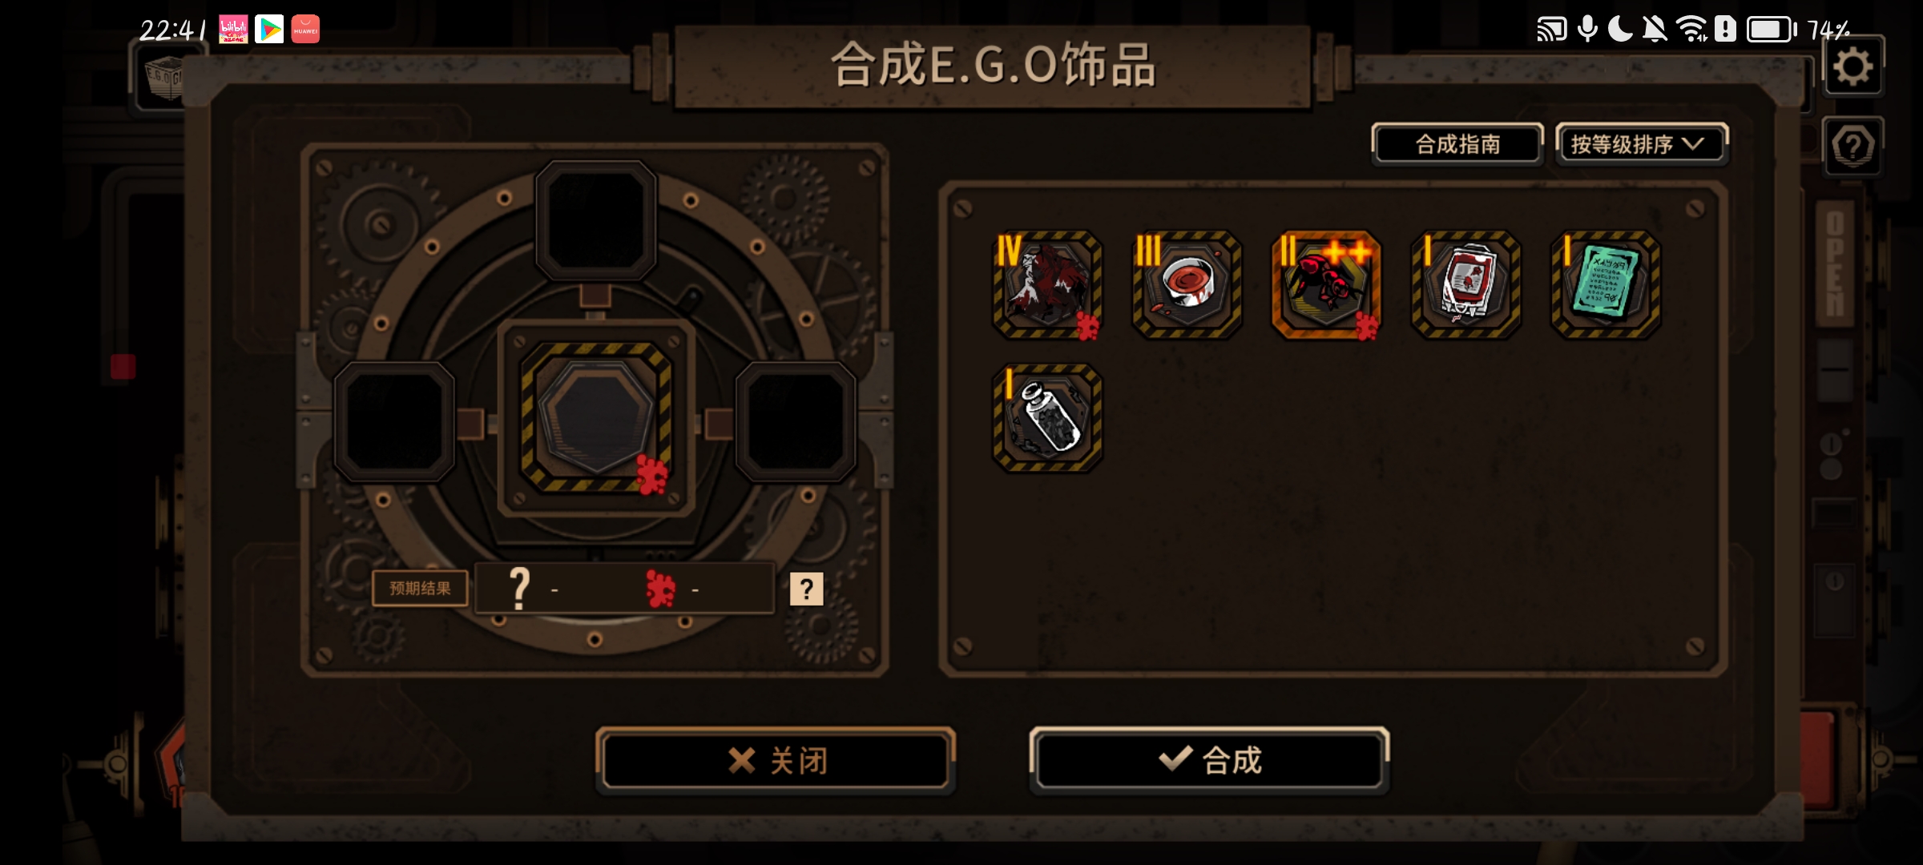The width and height of the screenshot is (1923, 865).
Task: Open the settings gear icon
Action: click(x=1853, y=66)
